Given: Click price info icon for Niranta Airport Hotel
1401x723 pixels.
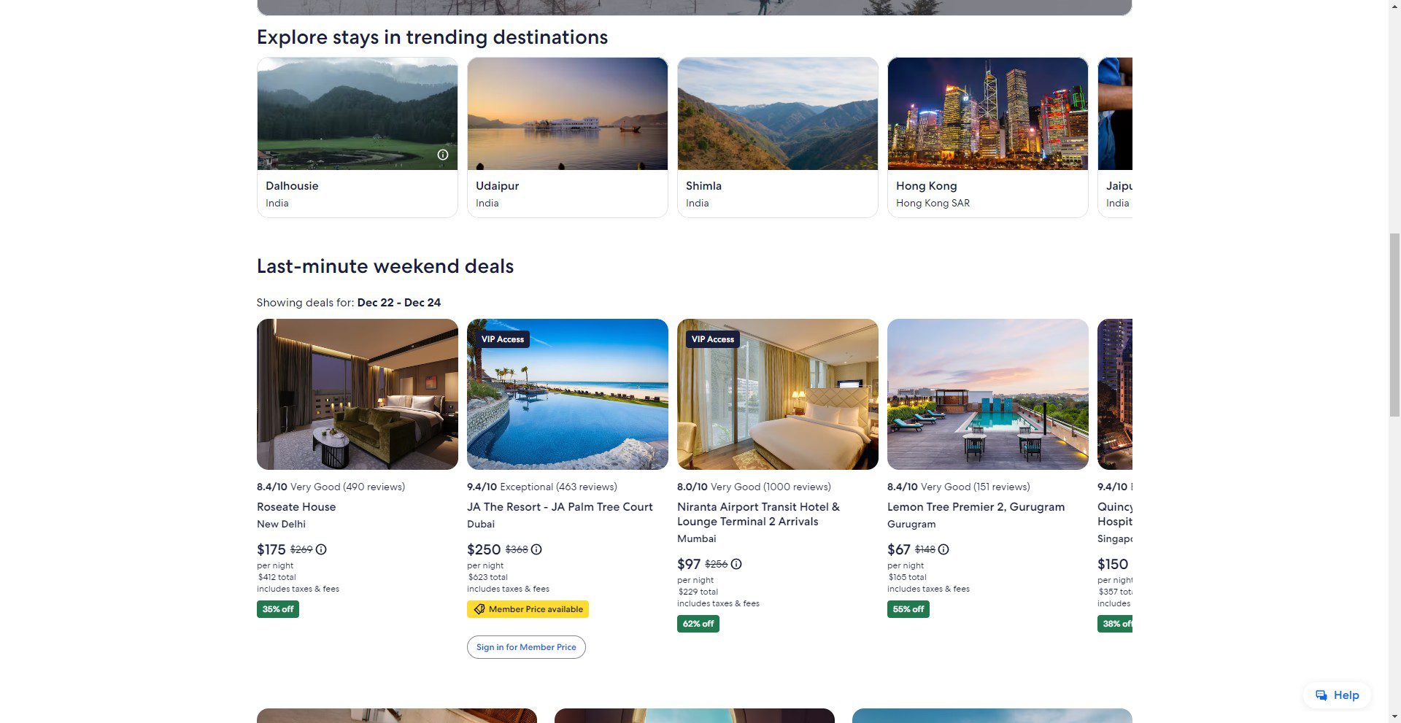Looking at the screenshot, I should (x=736, y=564).
